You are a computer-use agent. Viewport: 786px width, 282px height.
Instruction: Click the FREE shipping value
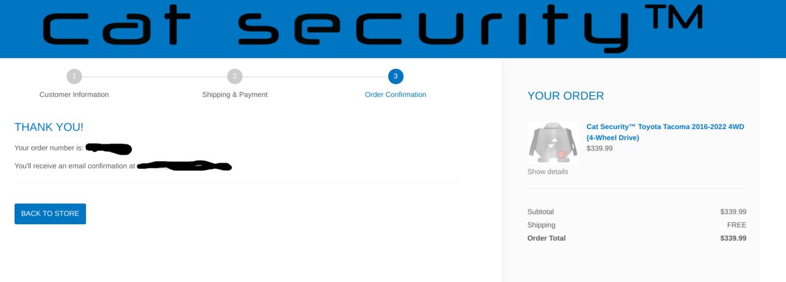pyautogui.click(x=737, y=225)
